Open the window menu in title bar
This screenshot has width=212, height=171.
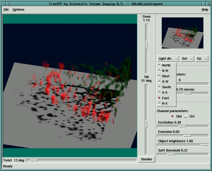point(4,4)
